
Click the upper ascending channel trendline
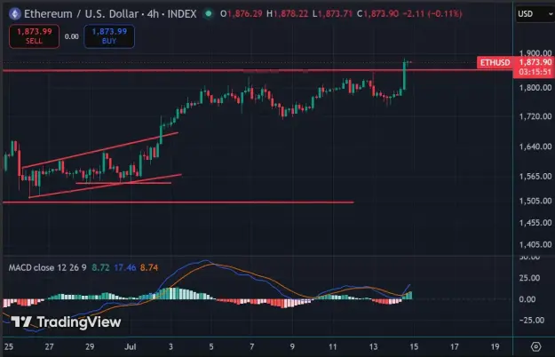[x=99, y=150]
